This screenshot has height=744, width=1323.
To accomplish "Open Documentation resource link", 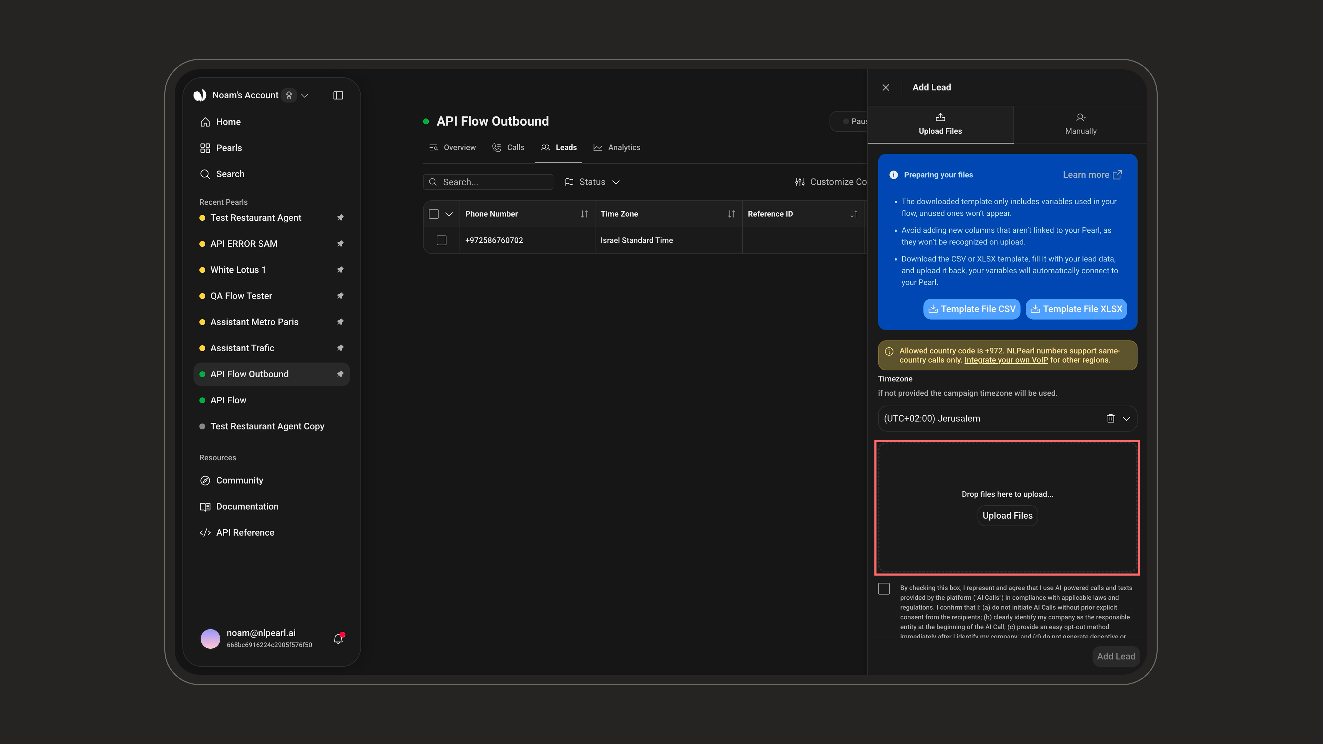I will point(272,507).
